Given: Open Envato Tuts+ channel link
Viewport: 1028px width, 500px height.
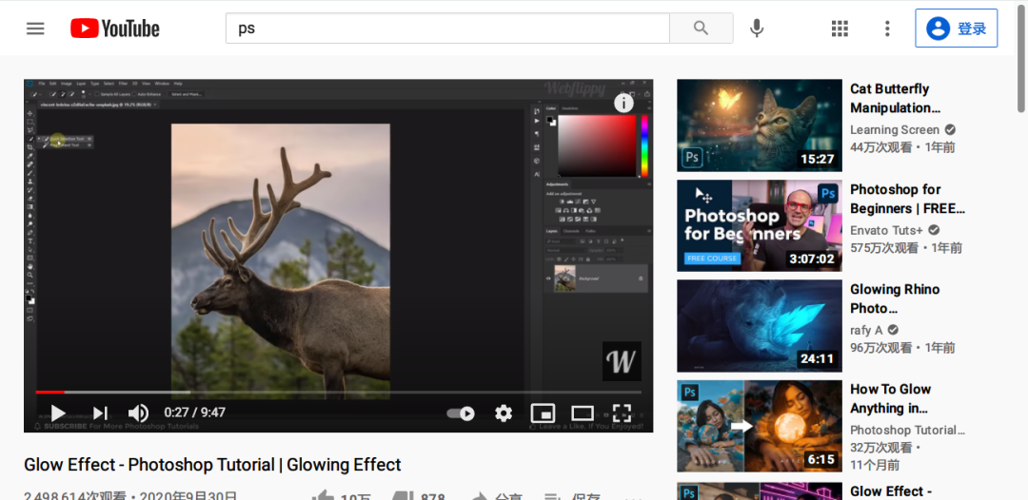Looking at the screenshot, I should [x=886, y=230].
